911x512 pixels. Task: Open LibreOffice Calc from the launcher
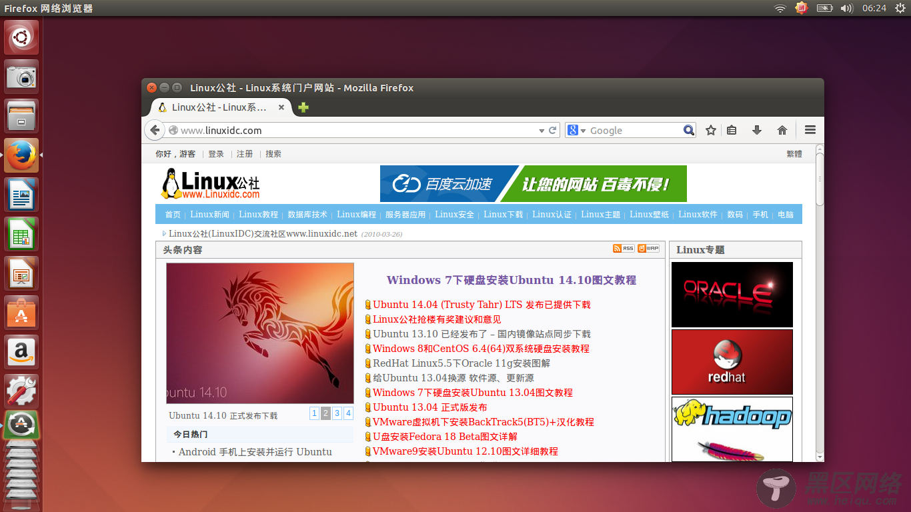22,234
